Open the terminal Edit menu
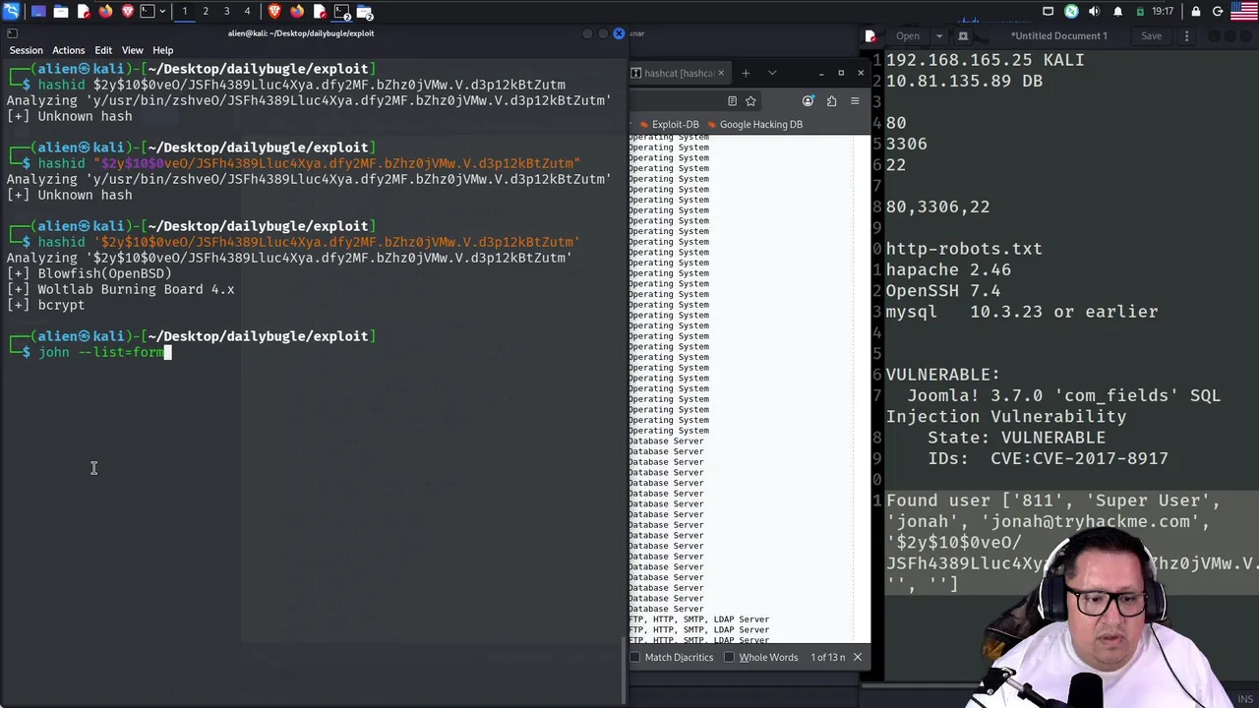1259x708 pixels. [103, 50]
